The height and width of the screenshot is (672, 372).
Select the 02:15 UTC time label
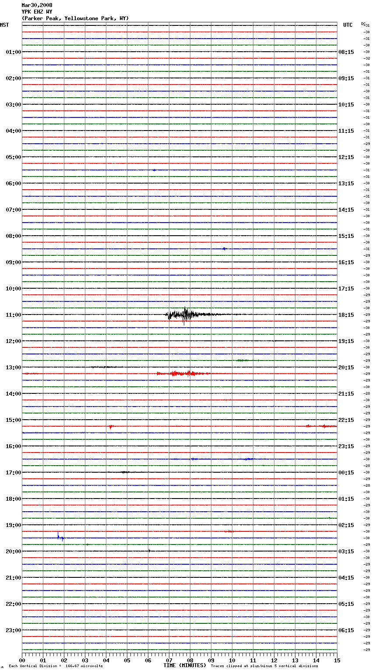(x=346, y=525)
